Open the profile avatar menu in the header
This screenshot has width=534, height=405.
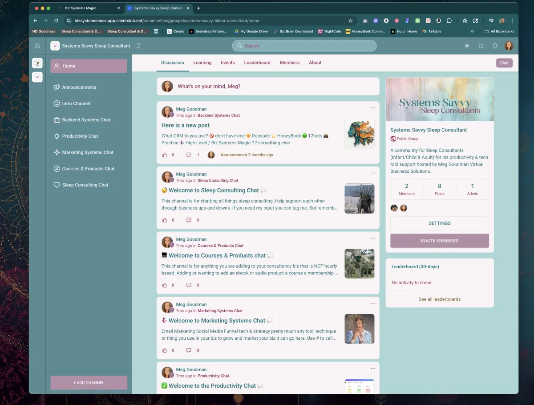pos(509,46)
